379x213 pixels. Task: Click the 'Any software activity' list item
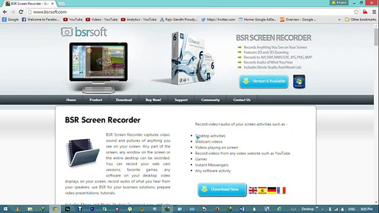(213, 171)
